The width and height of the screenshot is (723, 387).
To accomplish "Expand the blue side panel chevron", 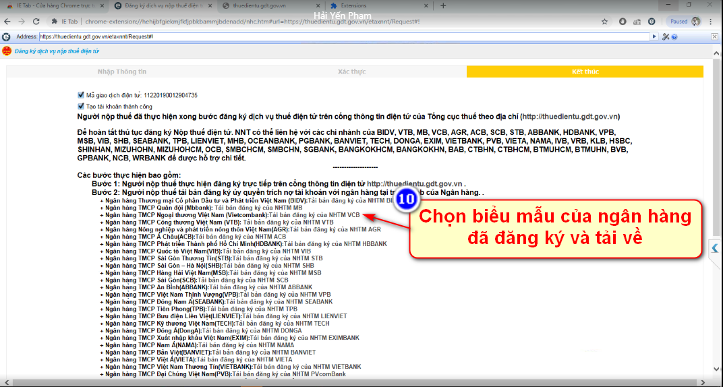I will [715, 248].
